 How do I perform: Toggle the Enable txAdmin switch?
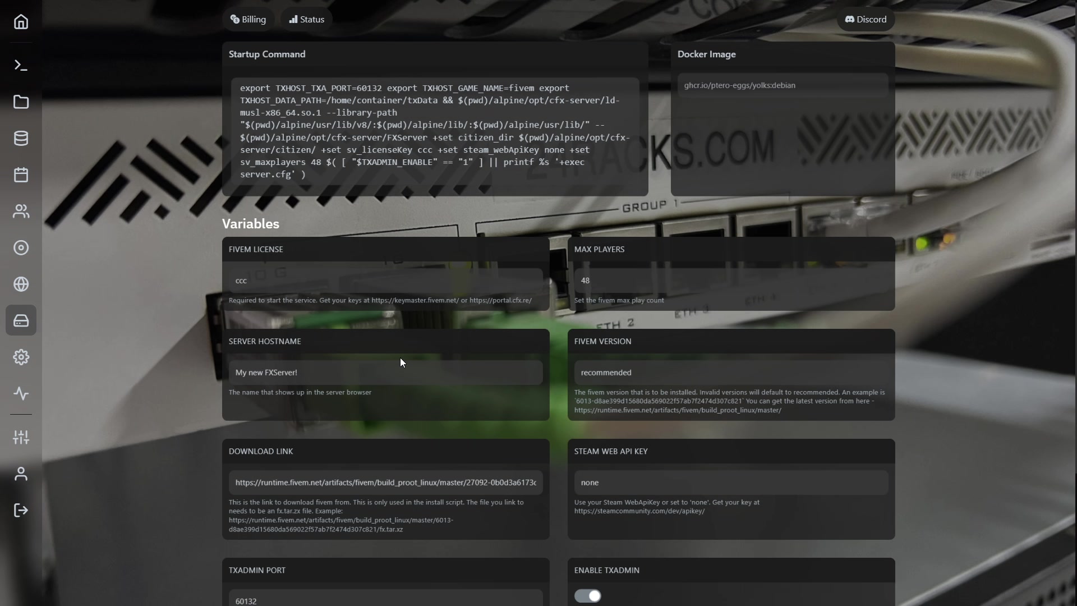pyautogui.click(x=588, y=596)
